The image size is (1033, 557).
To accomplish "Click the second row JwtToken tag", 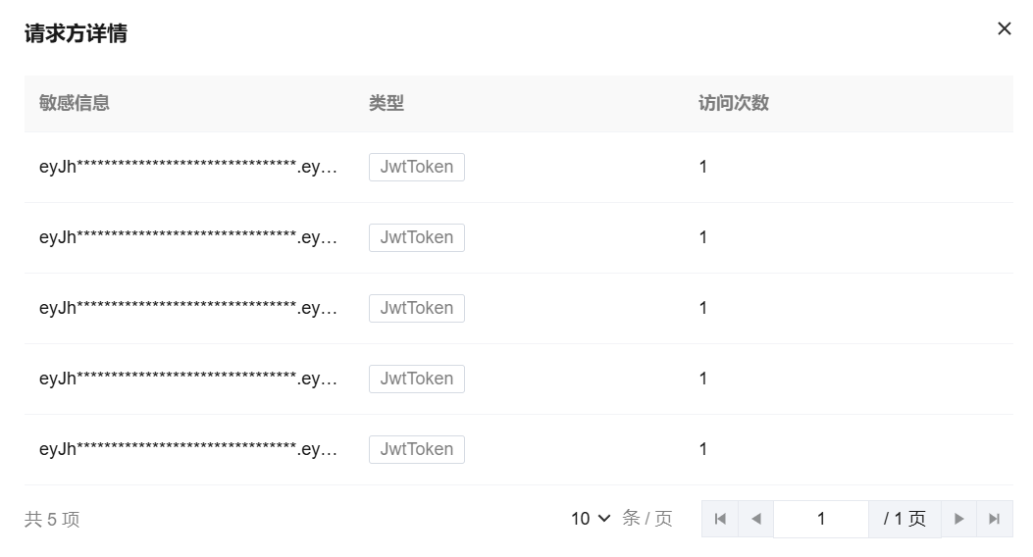I will 416,237.
